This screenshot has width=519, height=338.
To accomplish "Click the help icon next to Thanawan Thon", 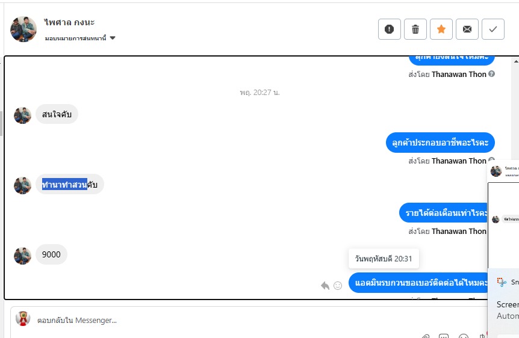I will 491,74.
